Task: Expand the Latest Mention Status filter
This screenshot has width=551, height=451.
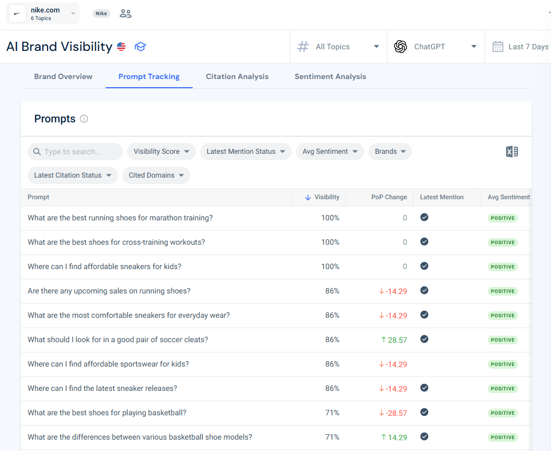Action: [246, 152]
